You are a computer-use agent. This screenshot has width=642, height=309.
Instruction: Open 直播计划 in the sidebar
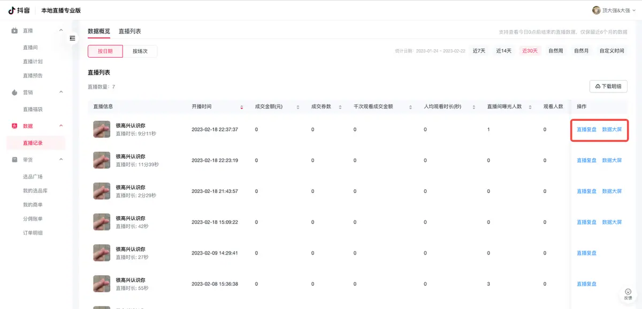33,61
